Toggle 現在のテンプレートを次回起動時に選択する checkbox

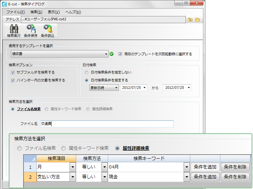click(x=120, y=54)
